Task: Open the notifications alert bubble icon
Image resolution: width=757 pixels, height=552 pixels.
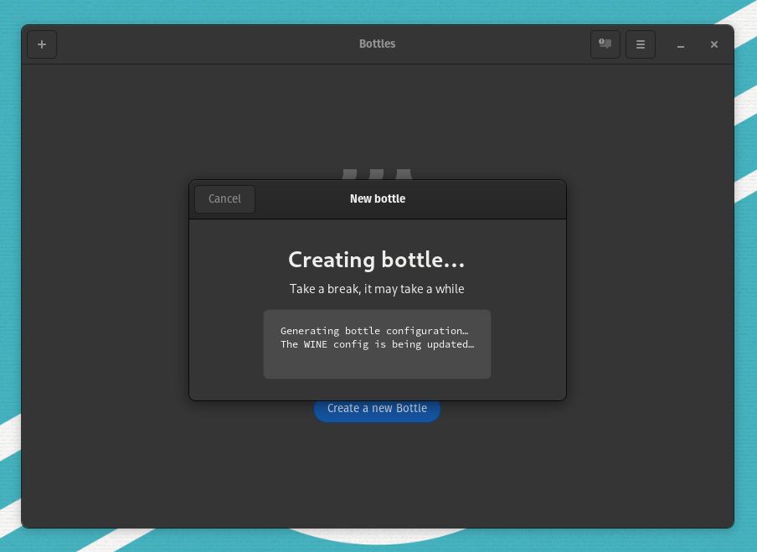Action: click(x=605, y=44)
